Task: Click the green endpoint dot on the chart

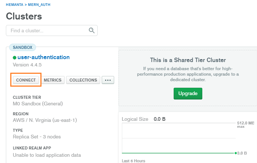Action: pyautogui.click(x=236, y=153)
